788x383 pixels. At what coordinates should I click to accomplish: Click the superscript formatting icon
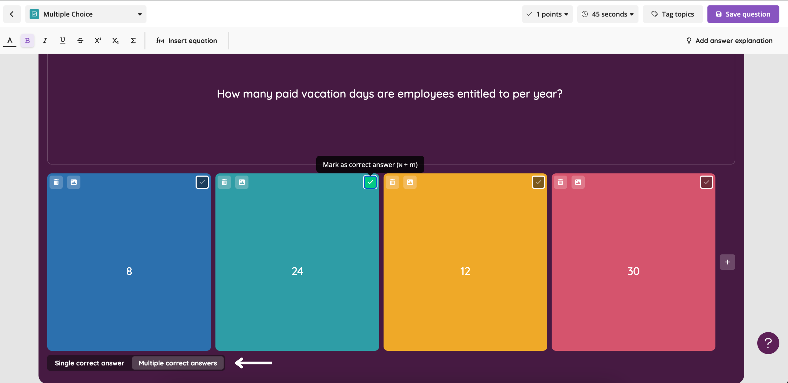(x=97, y=40)
